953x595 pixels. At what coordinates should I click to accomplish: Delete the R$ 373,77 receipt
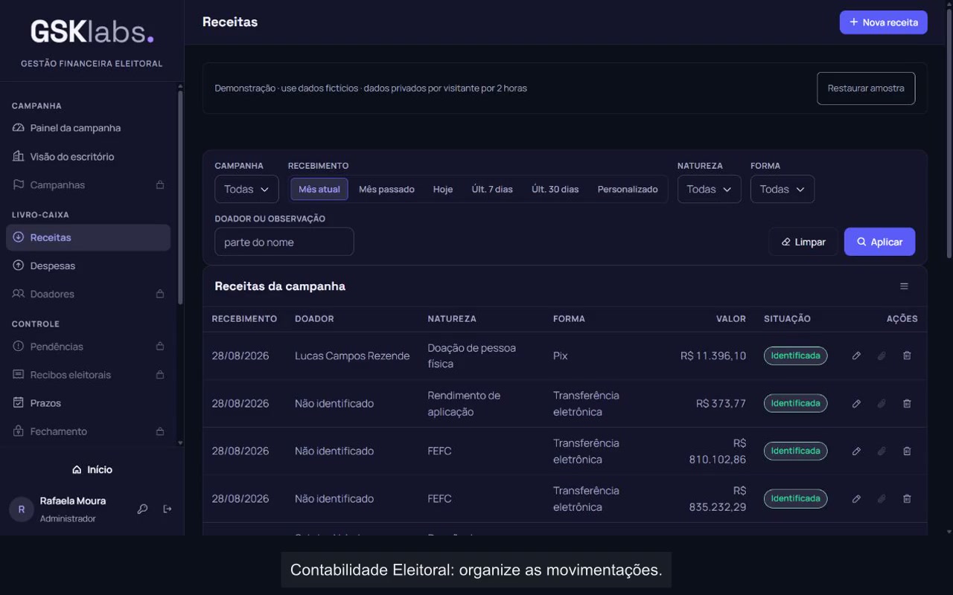click(x=907, y=403)
